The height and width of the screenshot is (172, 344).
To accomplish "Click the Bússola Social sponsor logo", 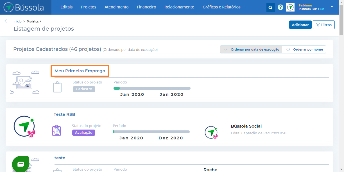I will pyautogui.click(x=211, y=132).
